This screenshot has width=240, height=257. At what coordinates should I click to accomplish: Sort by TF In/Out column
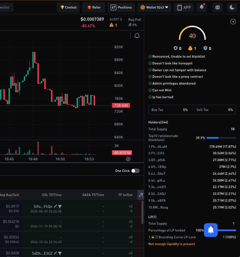125,195
